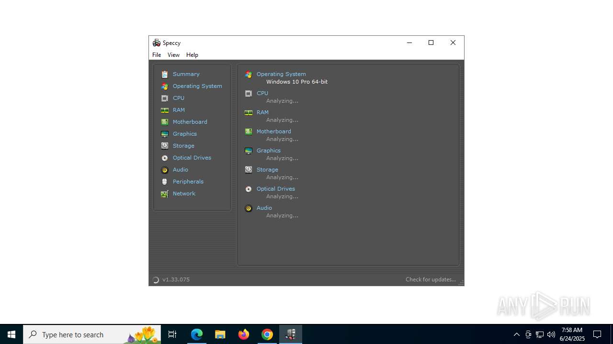Click the Graphics monitor icon in sidebar
This screenshot has width=613, height=344.
coord(165,134)
